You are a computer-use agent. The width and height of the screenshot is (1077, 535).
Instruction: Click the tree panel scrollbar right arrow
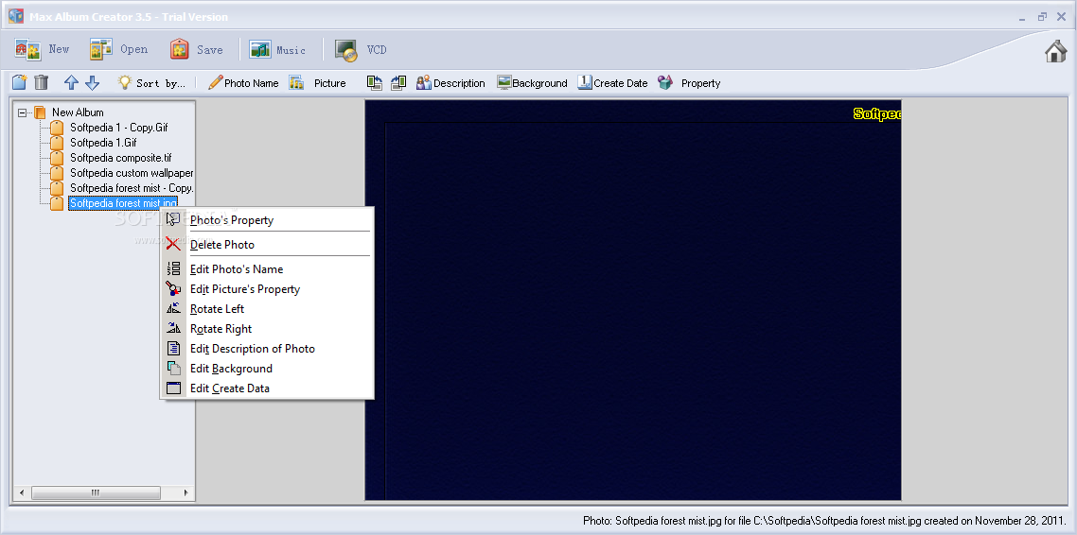[x=185, y=492]
